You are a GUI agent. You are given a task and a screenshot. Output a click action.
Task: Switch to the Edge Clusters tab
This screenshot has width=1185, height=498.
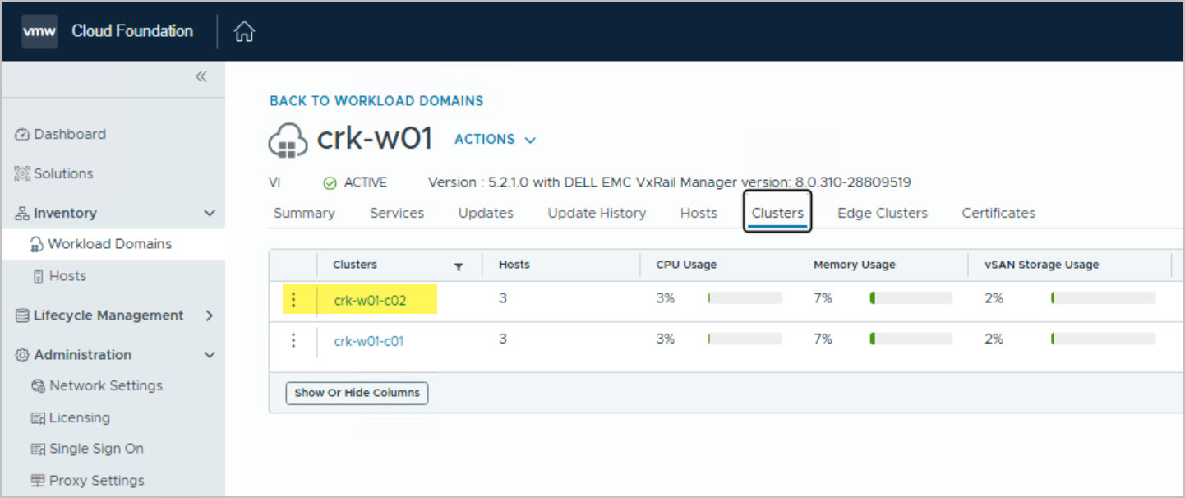click(x=882, y=213)
